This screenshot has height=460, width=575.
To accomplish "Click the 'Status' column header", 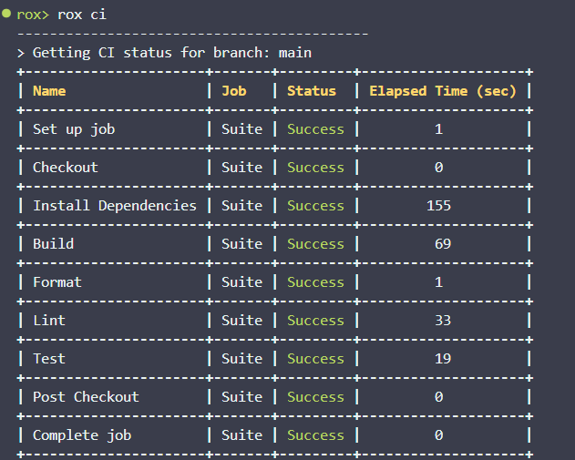I will [x=312, y=91].
